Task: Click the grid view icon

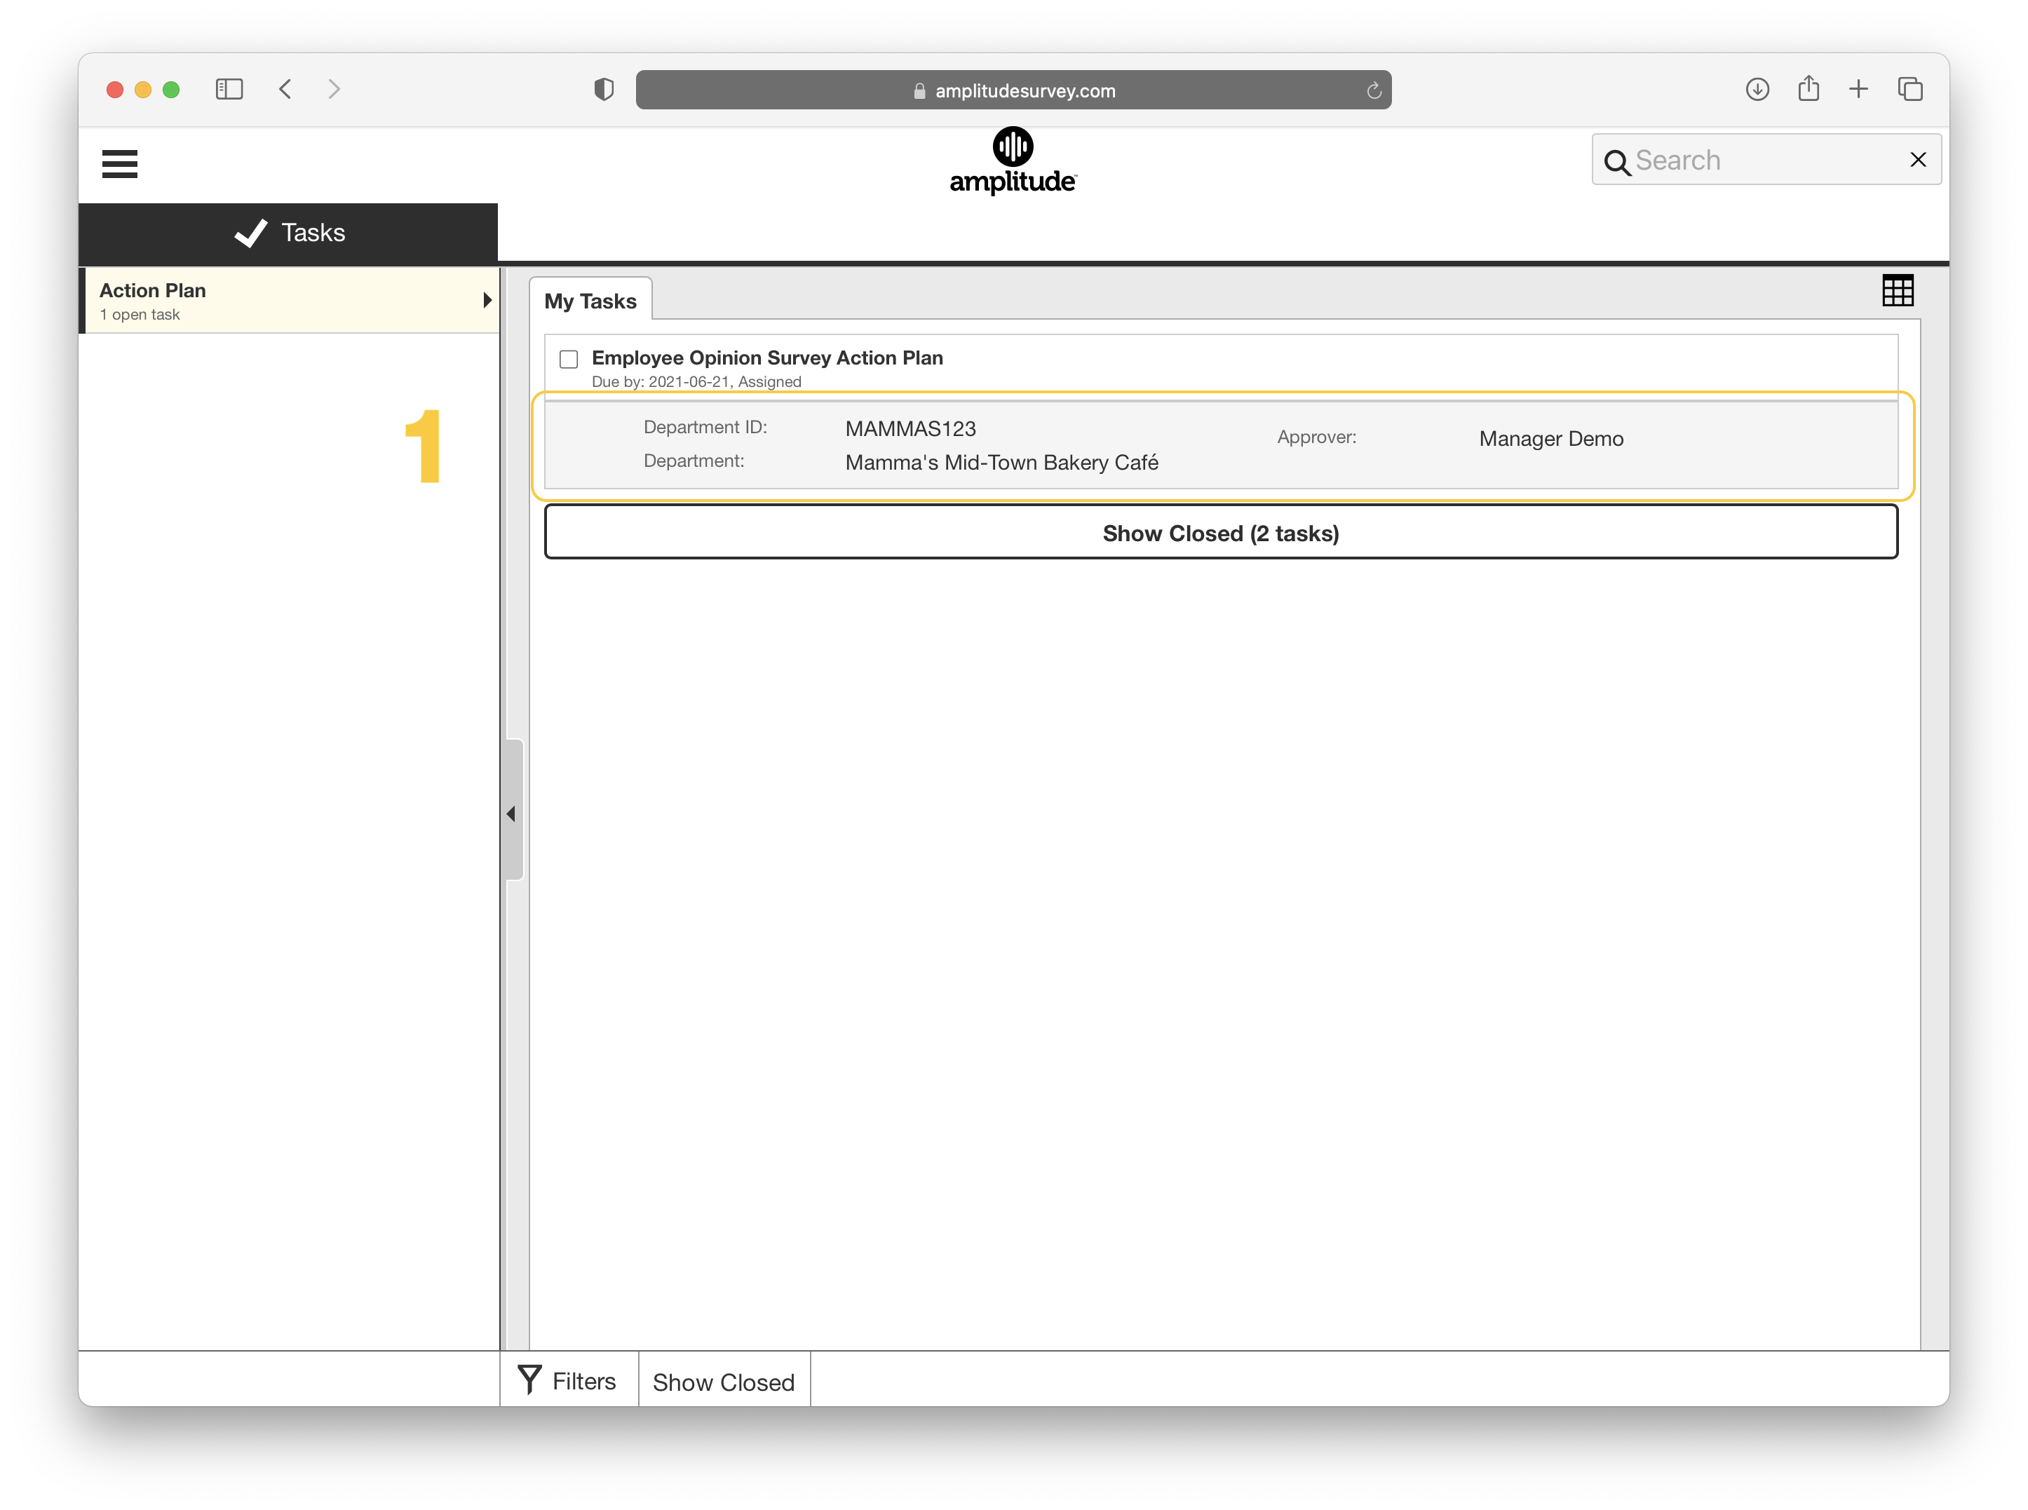Action: (1898, 291)
